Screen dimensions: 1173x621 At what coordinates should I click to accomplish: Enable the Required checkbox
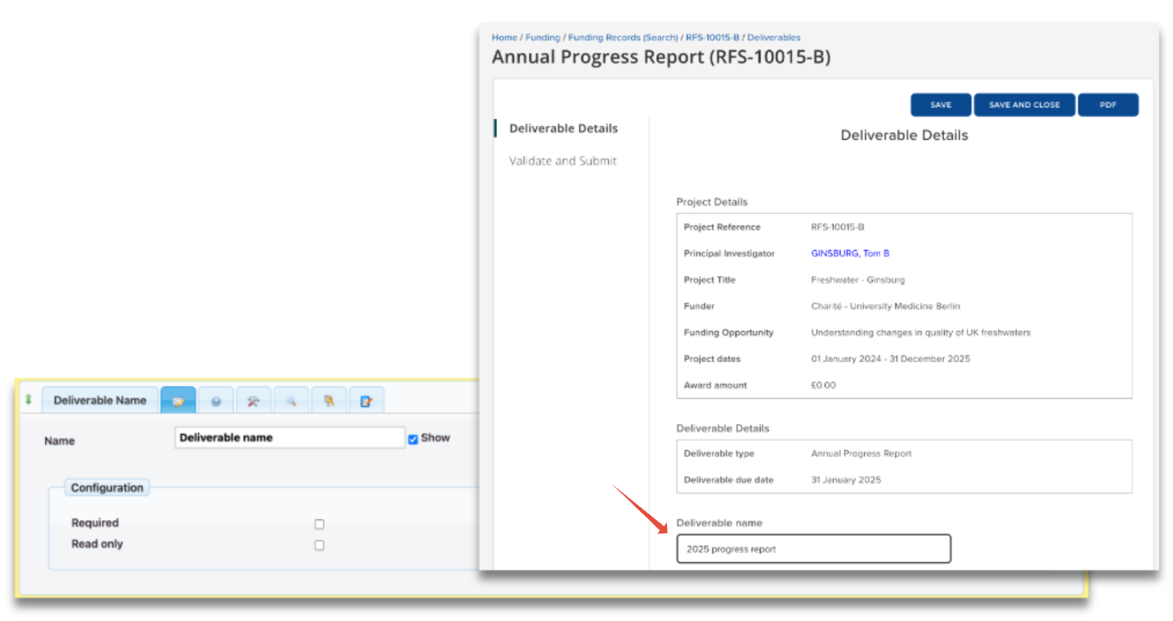(320, 525)
